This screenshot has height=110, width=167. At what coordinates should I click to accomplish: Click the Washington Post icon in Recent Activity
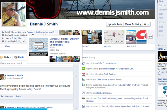tap(83, 98)
